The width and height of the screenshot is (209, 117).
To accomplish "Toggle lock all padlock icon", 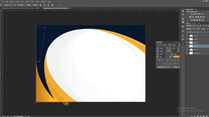I will [198, 32].
